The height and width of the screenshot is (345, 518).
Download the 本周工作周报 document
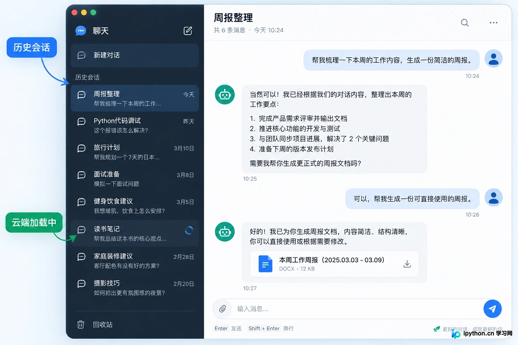(407, 264)
